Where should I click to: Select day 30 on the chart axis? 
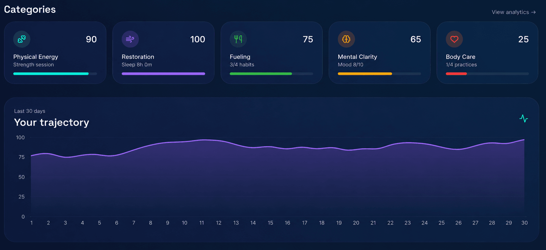tap(524, 223)
